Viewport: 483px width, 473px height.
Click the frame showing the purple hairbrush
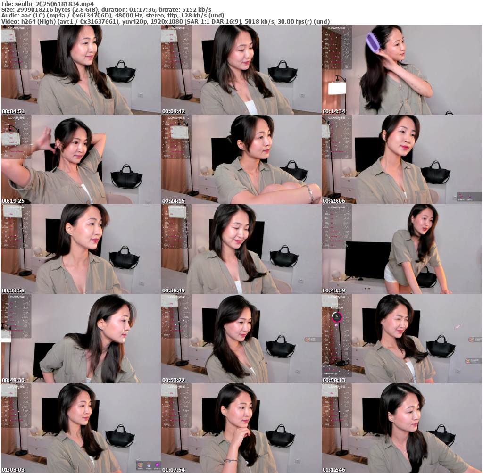[401, 70]
